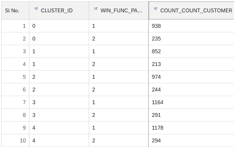
Task: Select the cell with count 235
Action: (x=191, y=39)
